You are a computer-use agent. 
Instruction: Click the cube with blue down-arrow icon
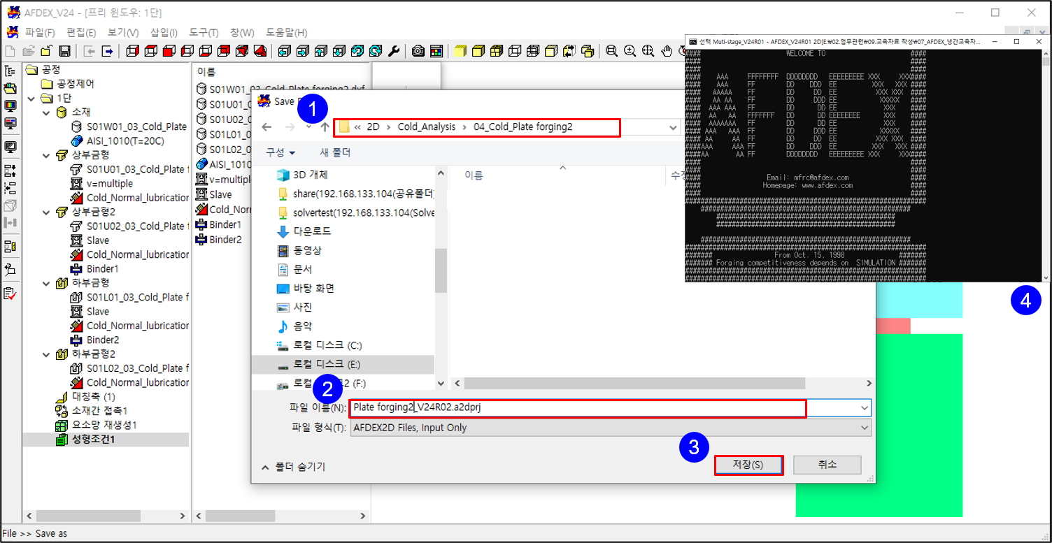click(339, 51)
